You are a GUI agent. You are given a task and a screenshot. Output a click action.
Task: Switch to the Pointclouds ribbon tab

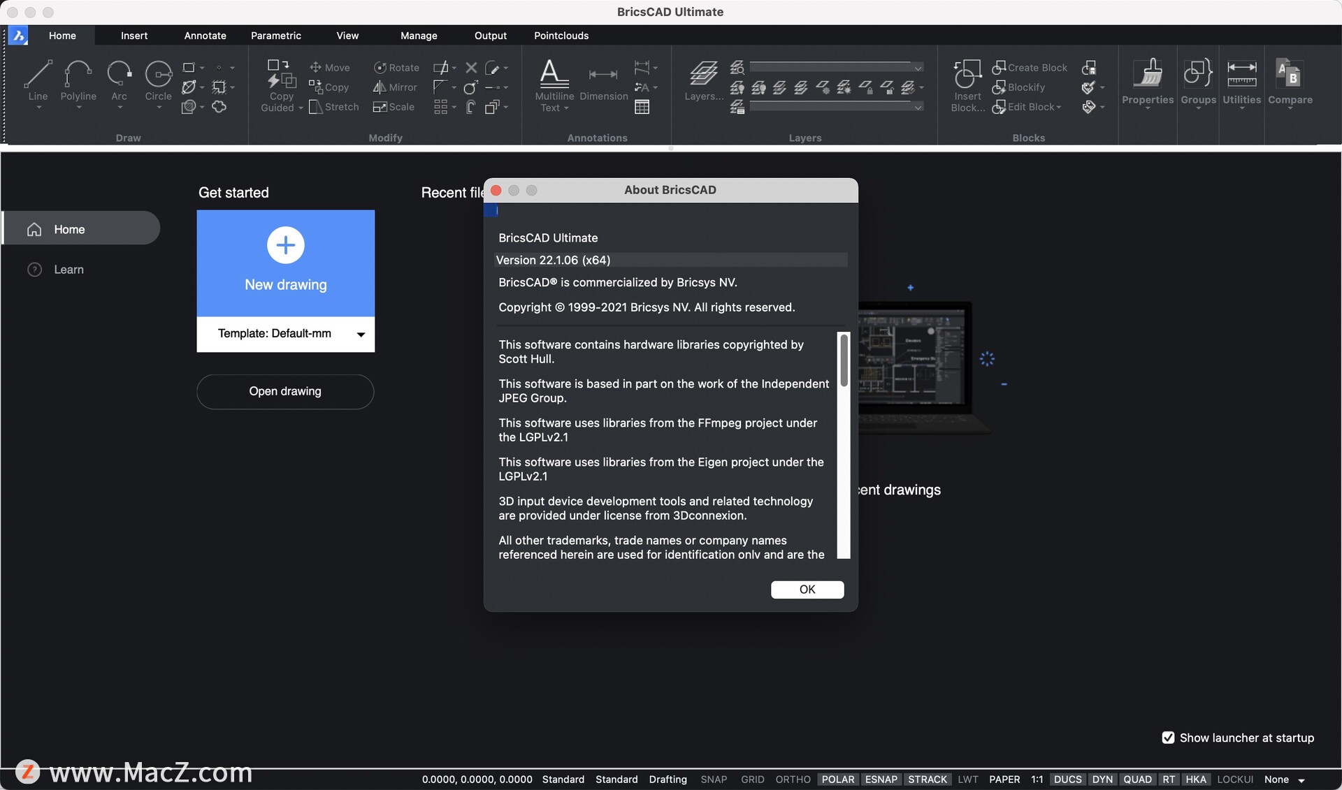561,35
